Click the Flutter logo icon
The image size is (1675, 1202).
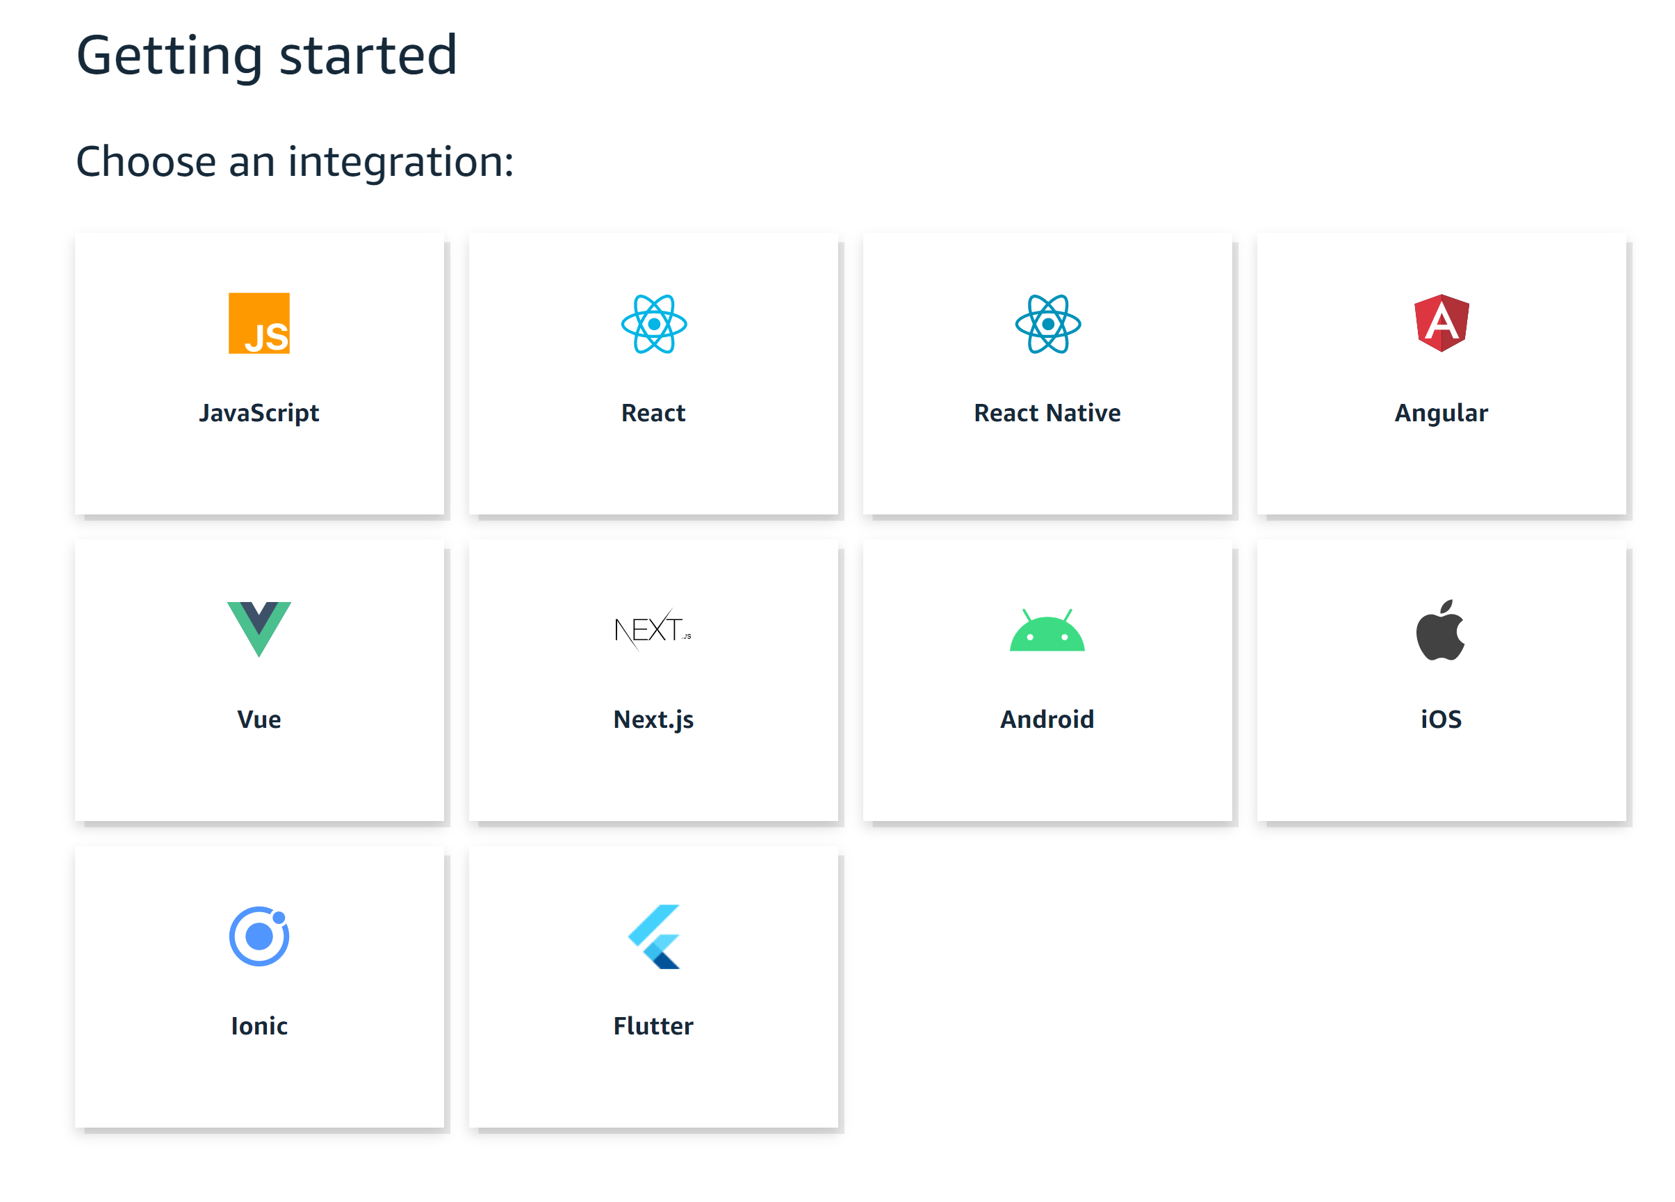pyautogui.click(x=654, y=936)
